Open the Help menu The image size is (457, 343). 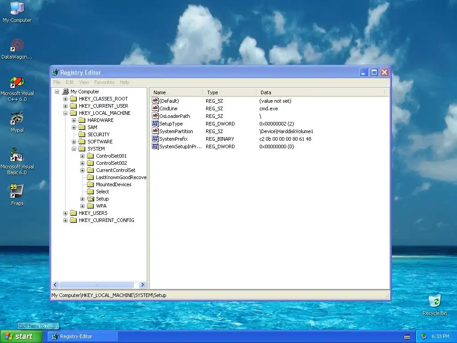(124, 82)
